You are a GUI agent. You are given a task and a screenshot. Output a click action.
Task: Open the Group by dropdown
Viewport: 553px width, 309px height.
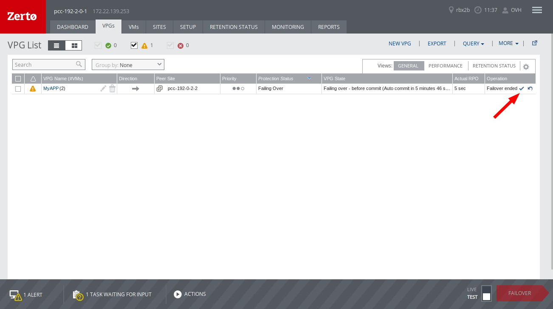[x=127, y=65]
